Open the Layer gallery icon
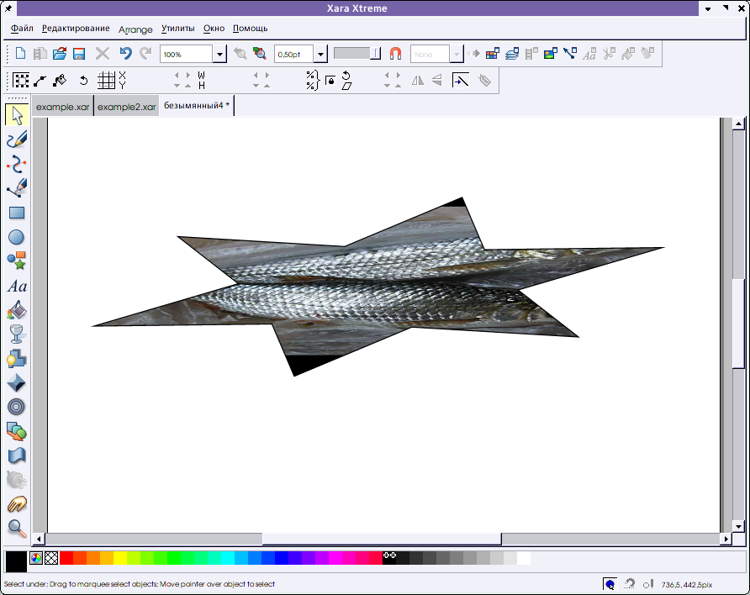The height and width of the screenshot is (595, 750). click(512, 54)
